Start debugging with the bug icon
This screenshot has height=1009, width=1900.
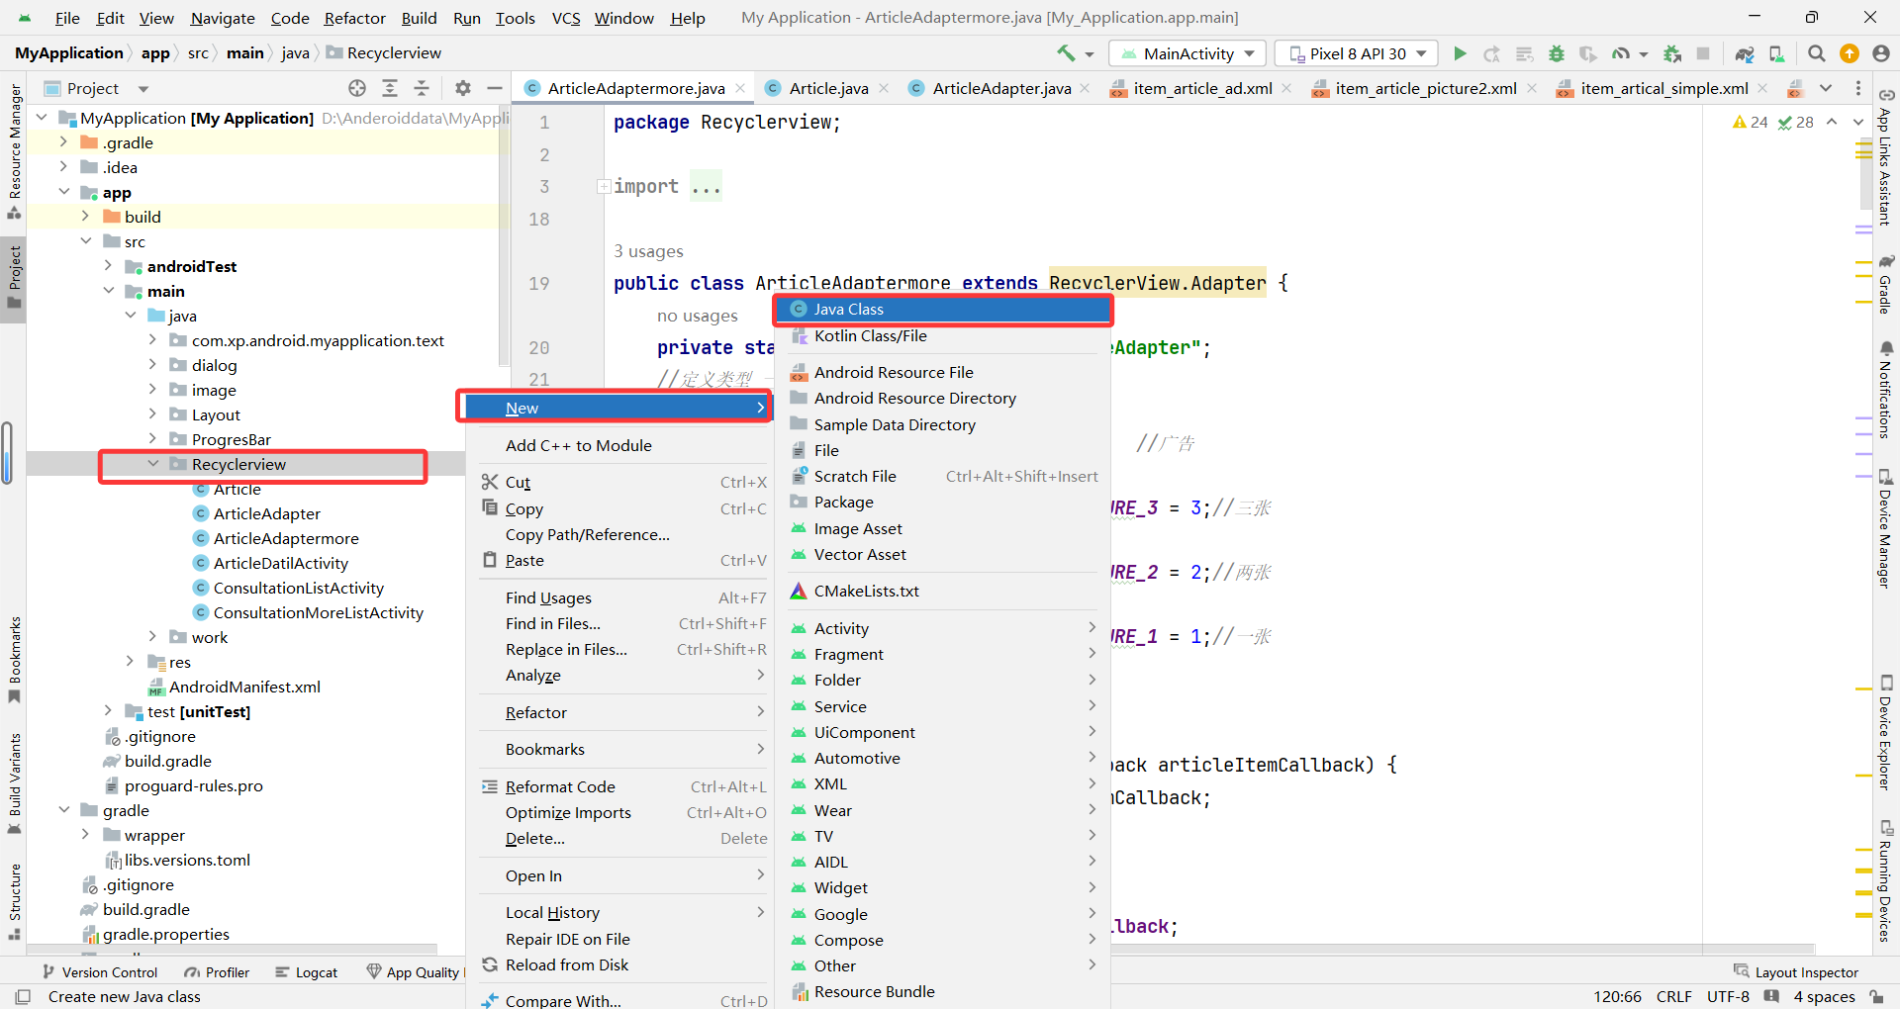pyautogui.click(x=1557, y=53)
